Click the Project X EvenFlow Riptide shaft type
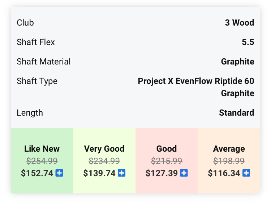 (x=196, y=81)
